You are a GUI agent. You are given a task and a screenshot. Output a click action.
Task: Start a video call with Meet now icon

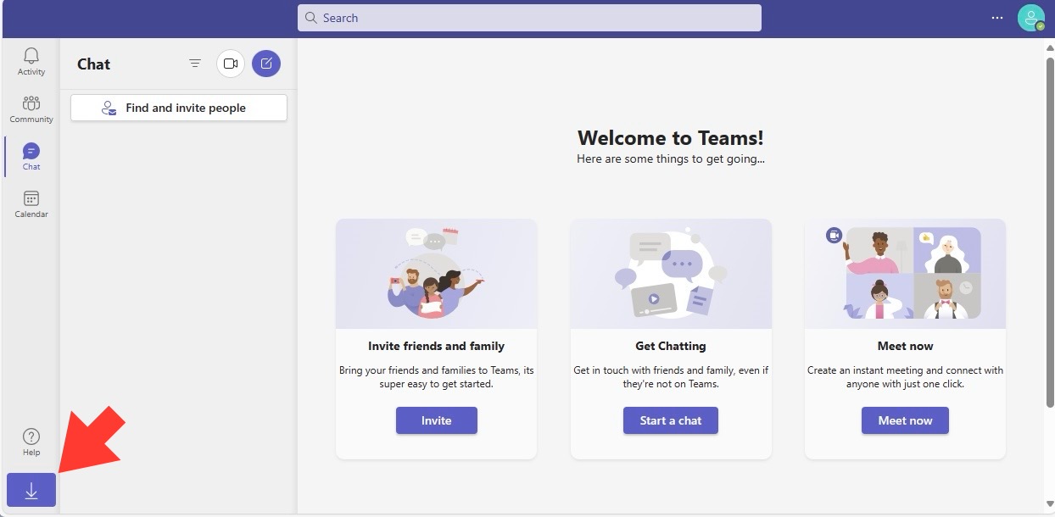coord(231,64)
